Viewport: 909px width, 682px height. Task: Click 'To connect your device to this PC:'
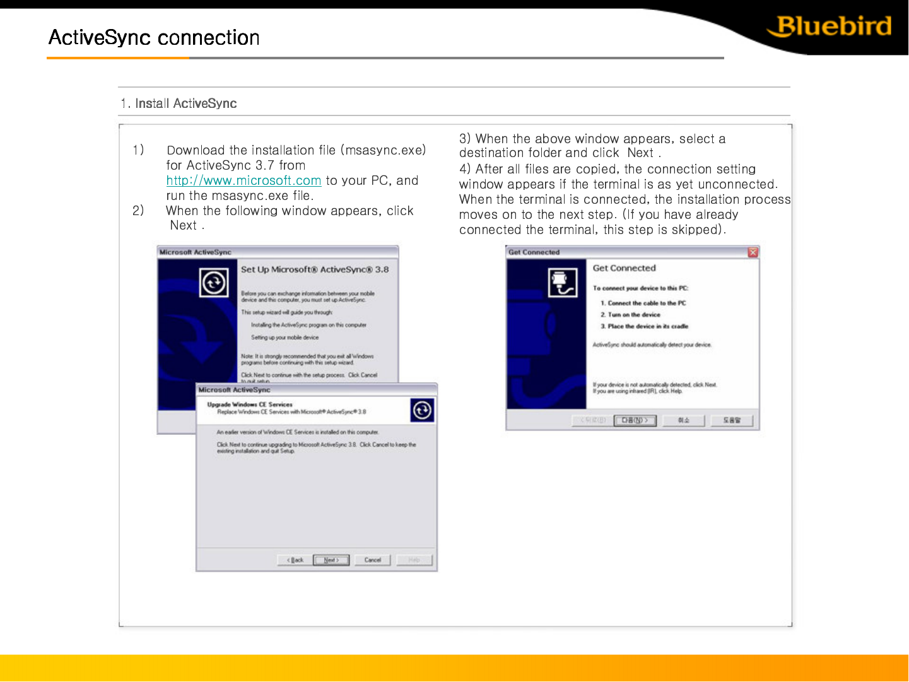(640, 288)
